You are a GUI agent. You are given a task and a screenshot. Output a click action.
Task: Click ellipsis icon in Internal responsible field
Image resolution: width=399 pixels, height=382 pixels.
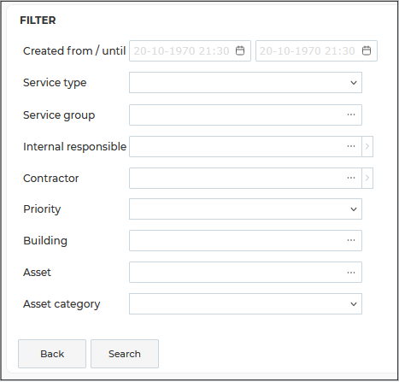click(351, 146)
